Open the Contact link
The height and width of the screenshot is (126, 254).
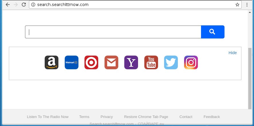pos(186,117)
